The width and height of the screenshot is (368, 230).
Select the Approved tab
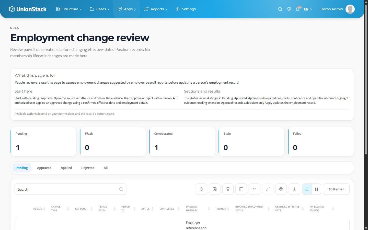coord(44,168)
